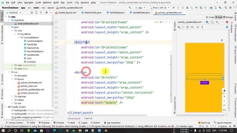The height and width of the screenshot is (133, 237).
Task: Run the app with the green play icon
Action: (x=174, y=8)
